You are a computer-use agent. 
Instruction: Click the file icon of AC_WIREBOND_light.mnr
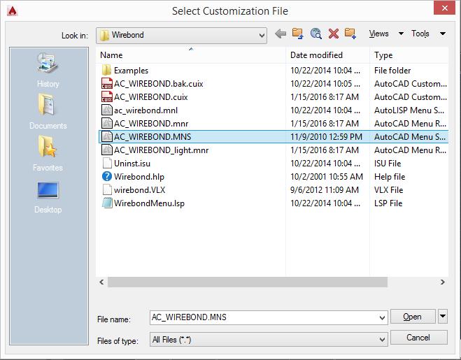107,150
